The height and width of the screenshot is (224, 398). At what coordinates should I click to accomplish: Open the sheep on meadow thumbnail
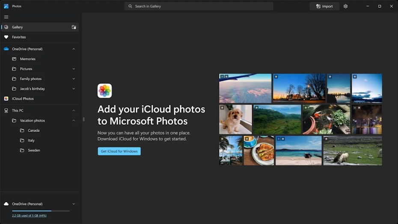[x=353, y=150]
